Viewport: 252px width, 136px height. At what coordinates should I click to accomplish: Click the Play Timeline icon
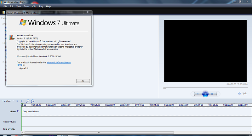click(x=22, y=101)
